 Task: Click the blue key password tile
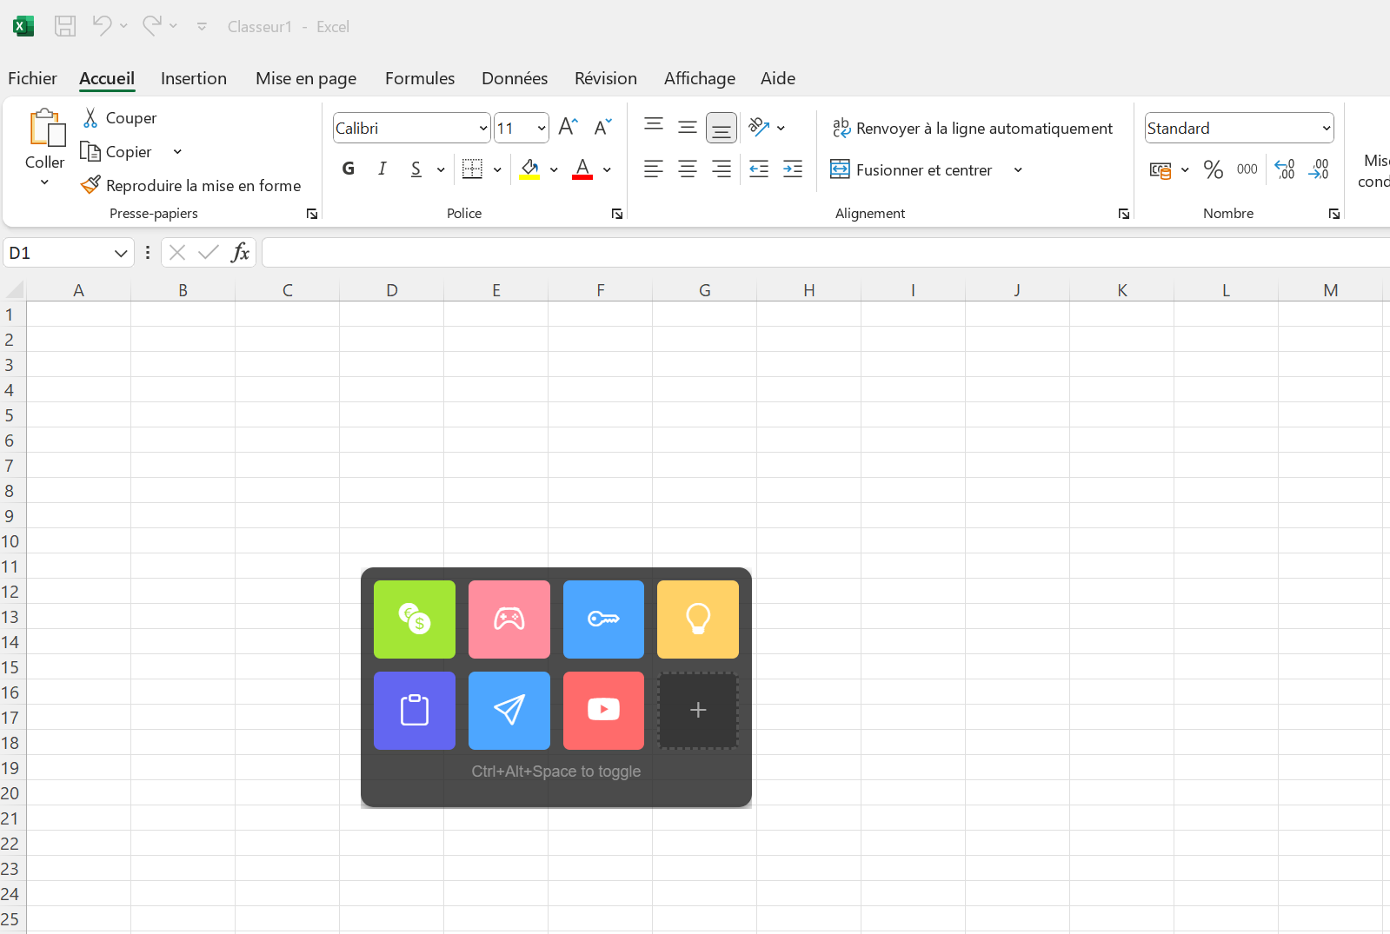603,619
